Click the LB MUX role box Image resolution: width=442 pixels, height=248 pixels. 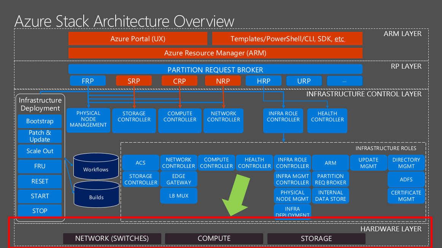179,196
